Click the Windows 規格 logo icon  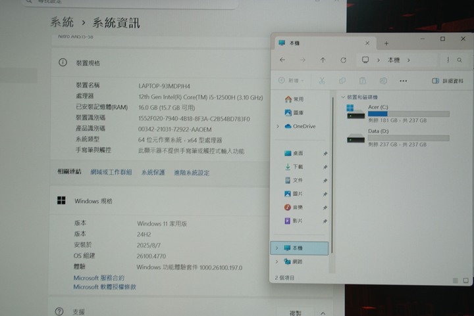click(x=61, y=200)
